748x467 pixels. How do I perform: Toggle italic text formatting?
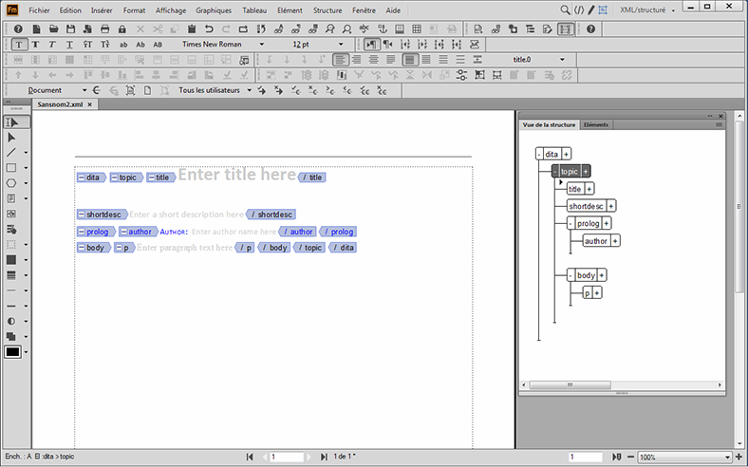(52, 45)
